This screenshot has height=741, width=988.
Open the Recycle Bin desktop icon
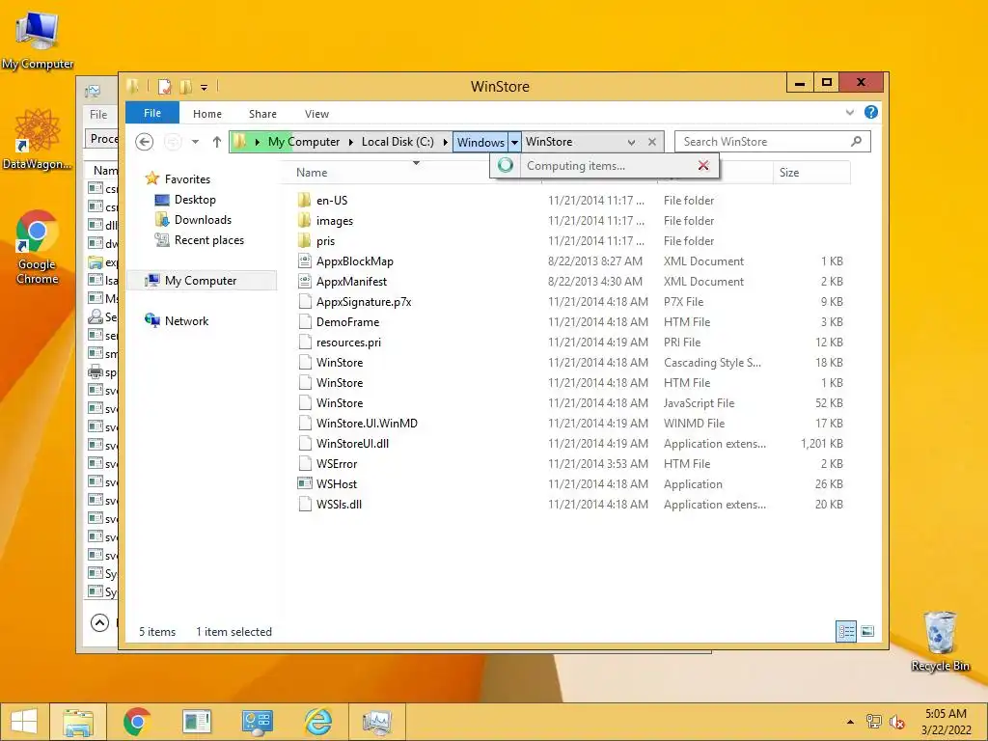pos(940,641)
